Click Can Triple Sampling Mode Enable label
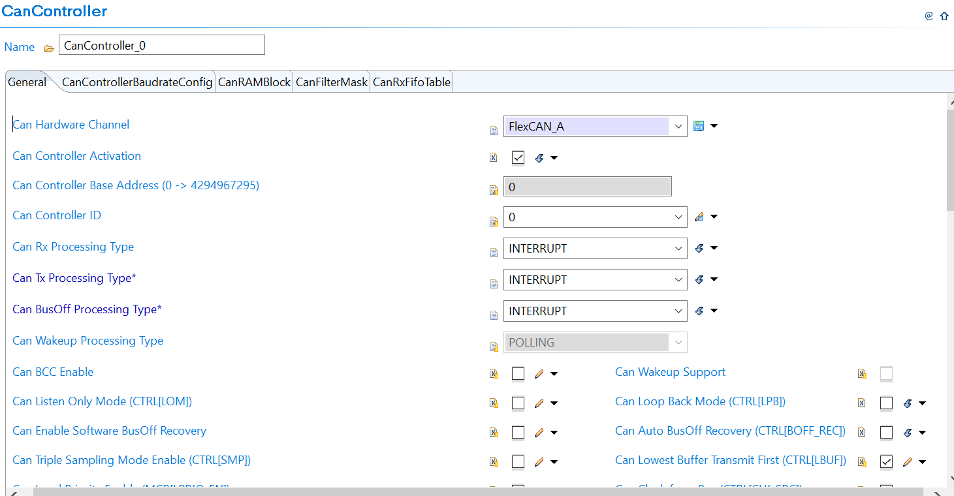This screenshot has width=954, height=496. (131, 460)
